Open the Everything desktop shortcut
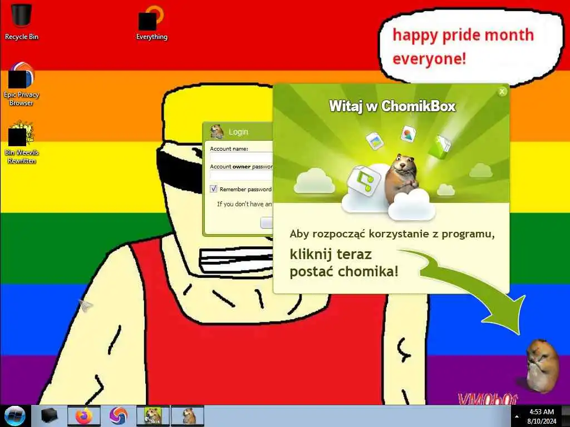The width and height of the screenshot is (570, 427). tap(151, 22)
